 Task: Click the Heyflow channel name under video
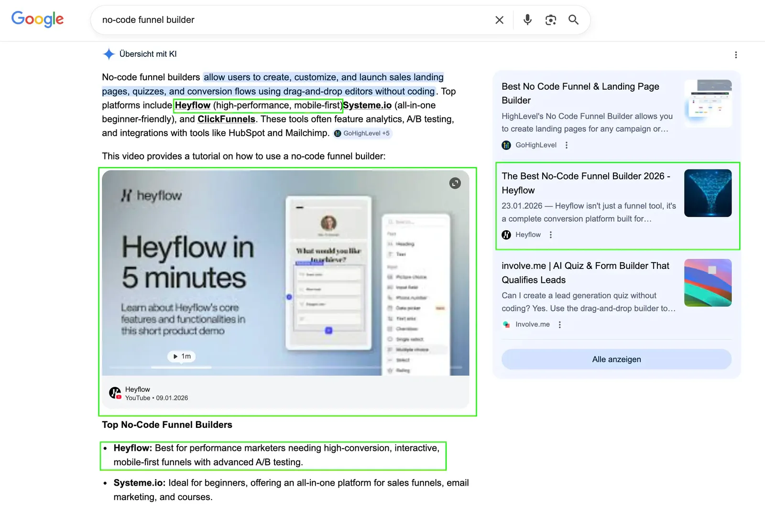tap(138, 389)
